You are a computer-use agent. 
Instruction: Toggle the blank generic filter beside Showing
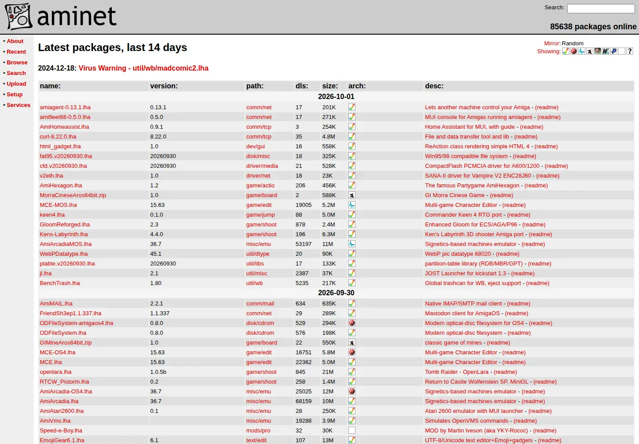pyautogui.click(x=622, y=51)
